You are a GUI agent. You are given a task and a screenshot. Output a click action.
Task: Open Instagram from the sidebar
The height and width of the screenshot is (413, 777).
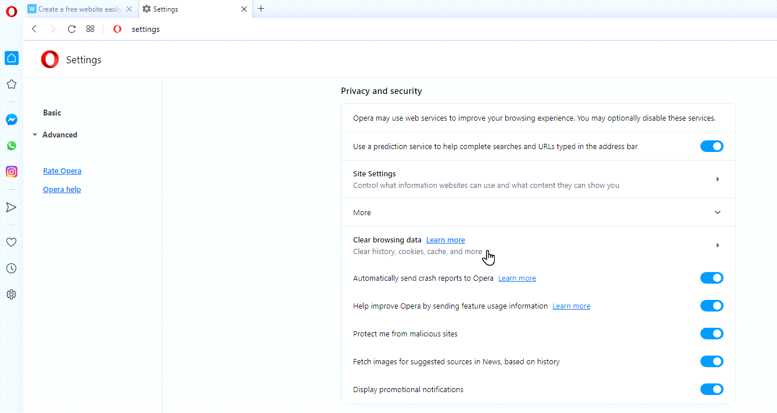12,172
